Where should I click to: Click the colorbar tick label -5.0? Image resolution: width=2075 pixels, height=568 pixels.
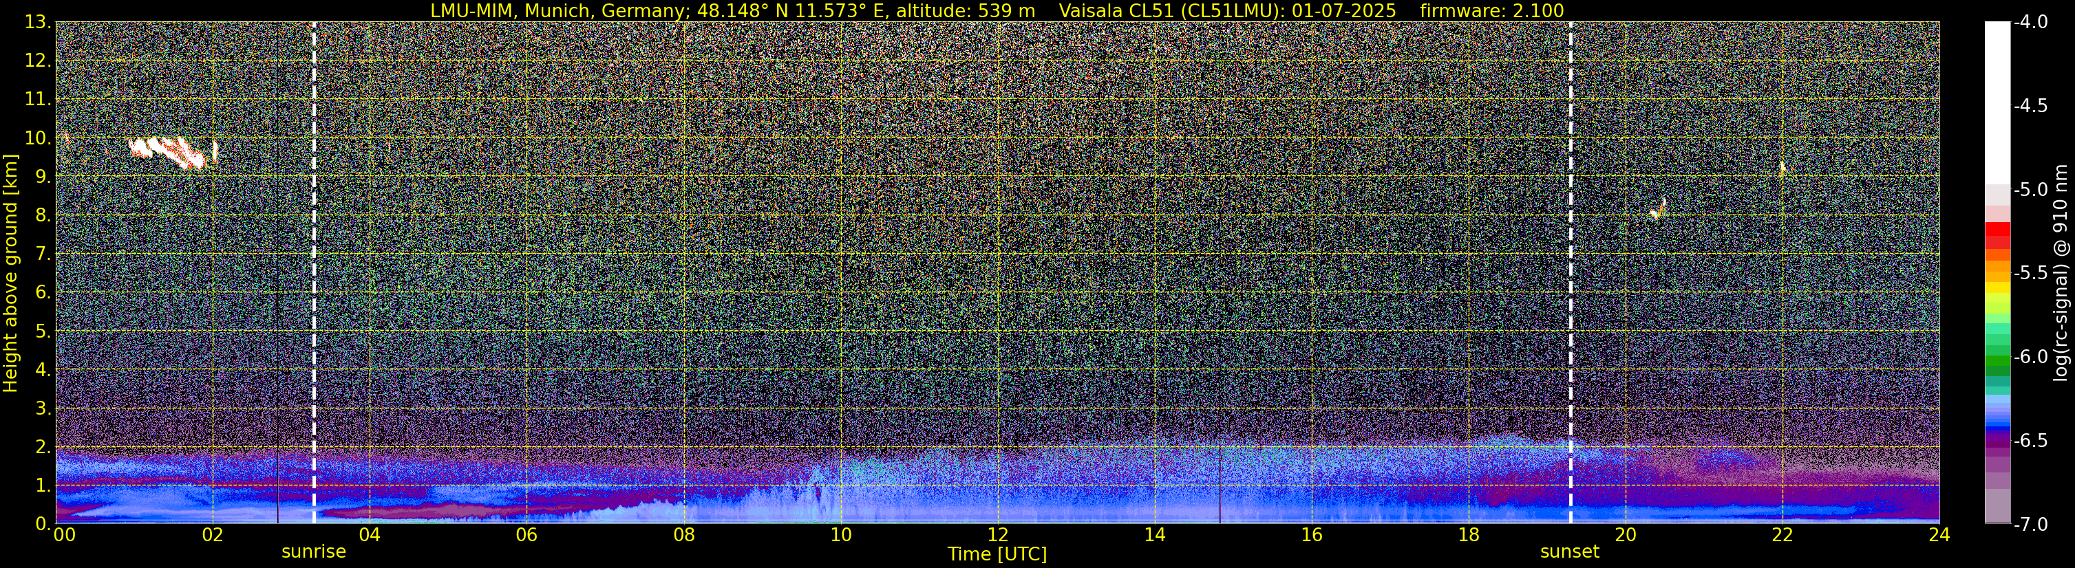point(2031,190)
